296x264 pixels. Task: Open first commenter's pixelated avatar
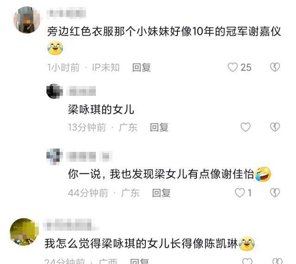coord(27,19)
